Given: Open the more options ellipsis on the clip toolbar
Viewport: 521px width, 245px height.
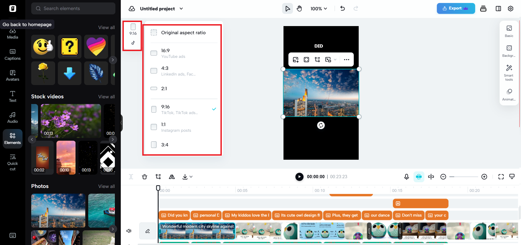Looking at the screenshot, I should 346,59.
